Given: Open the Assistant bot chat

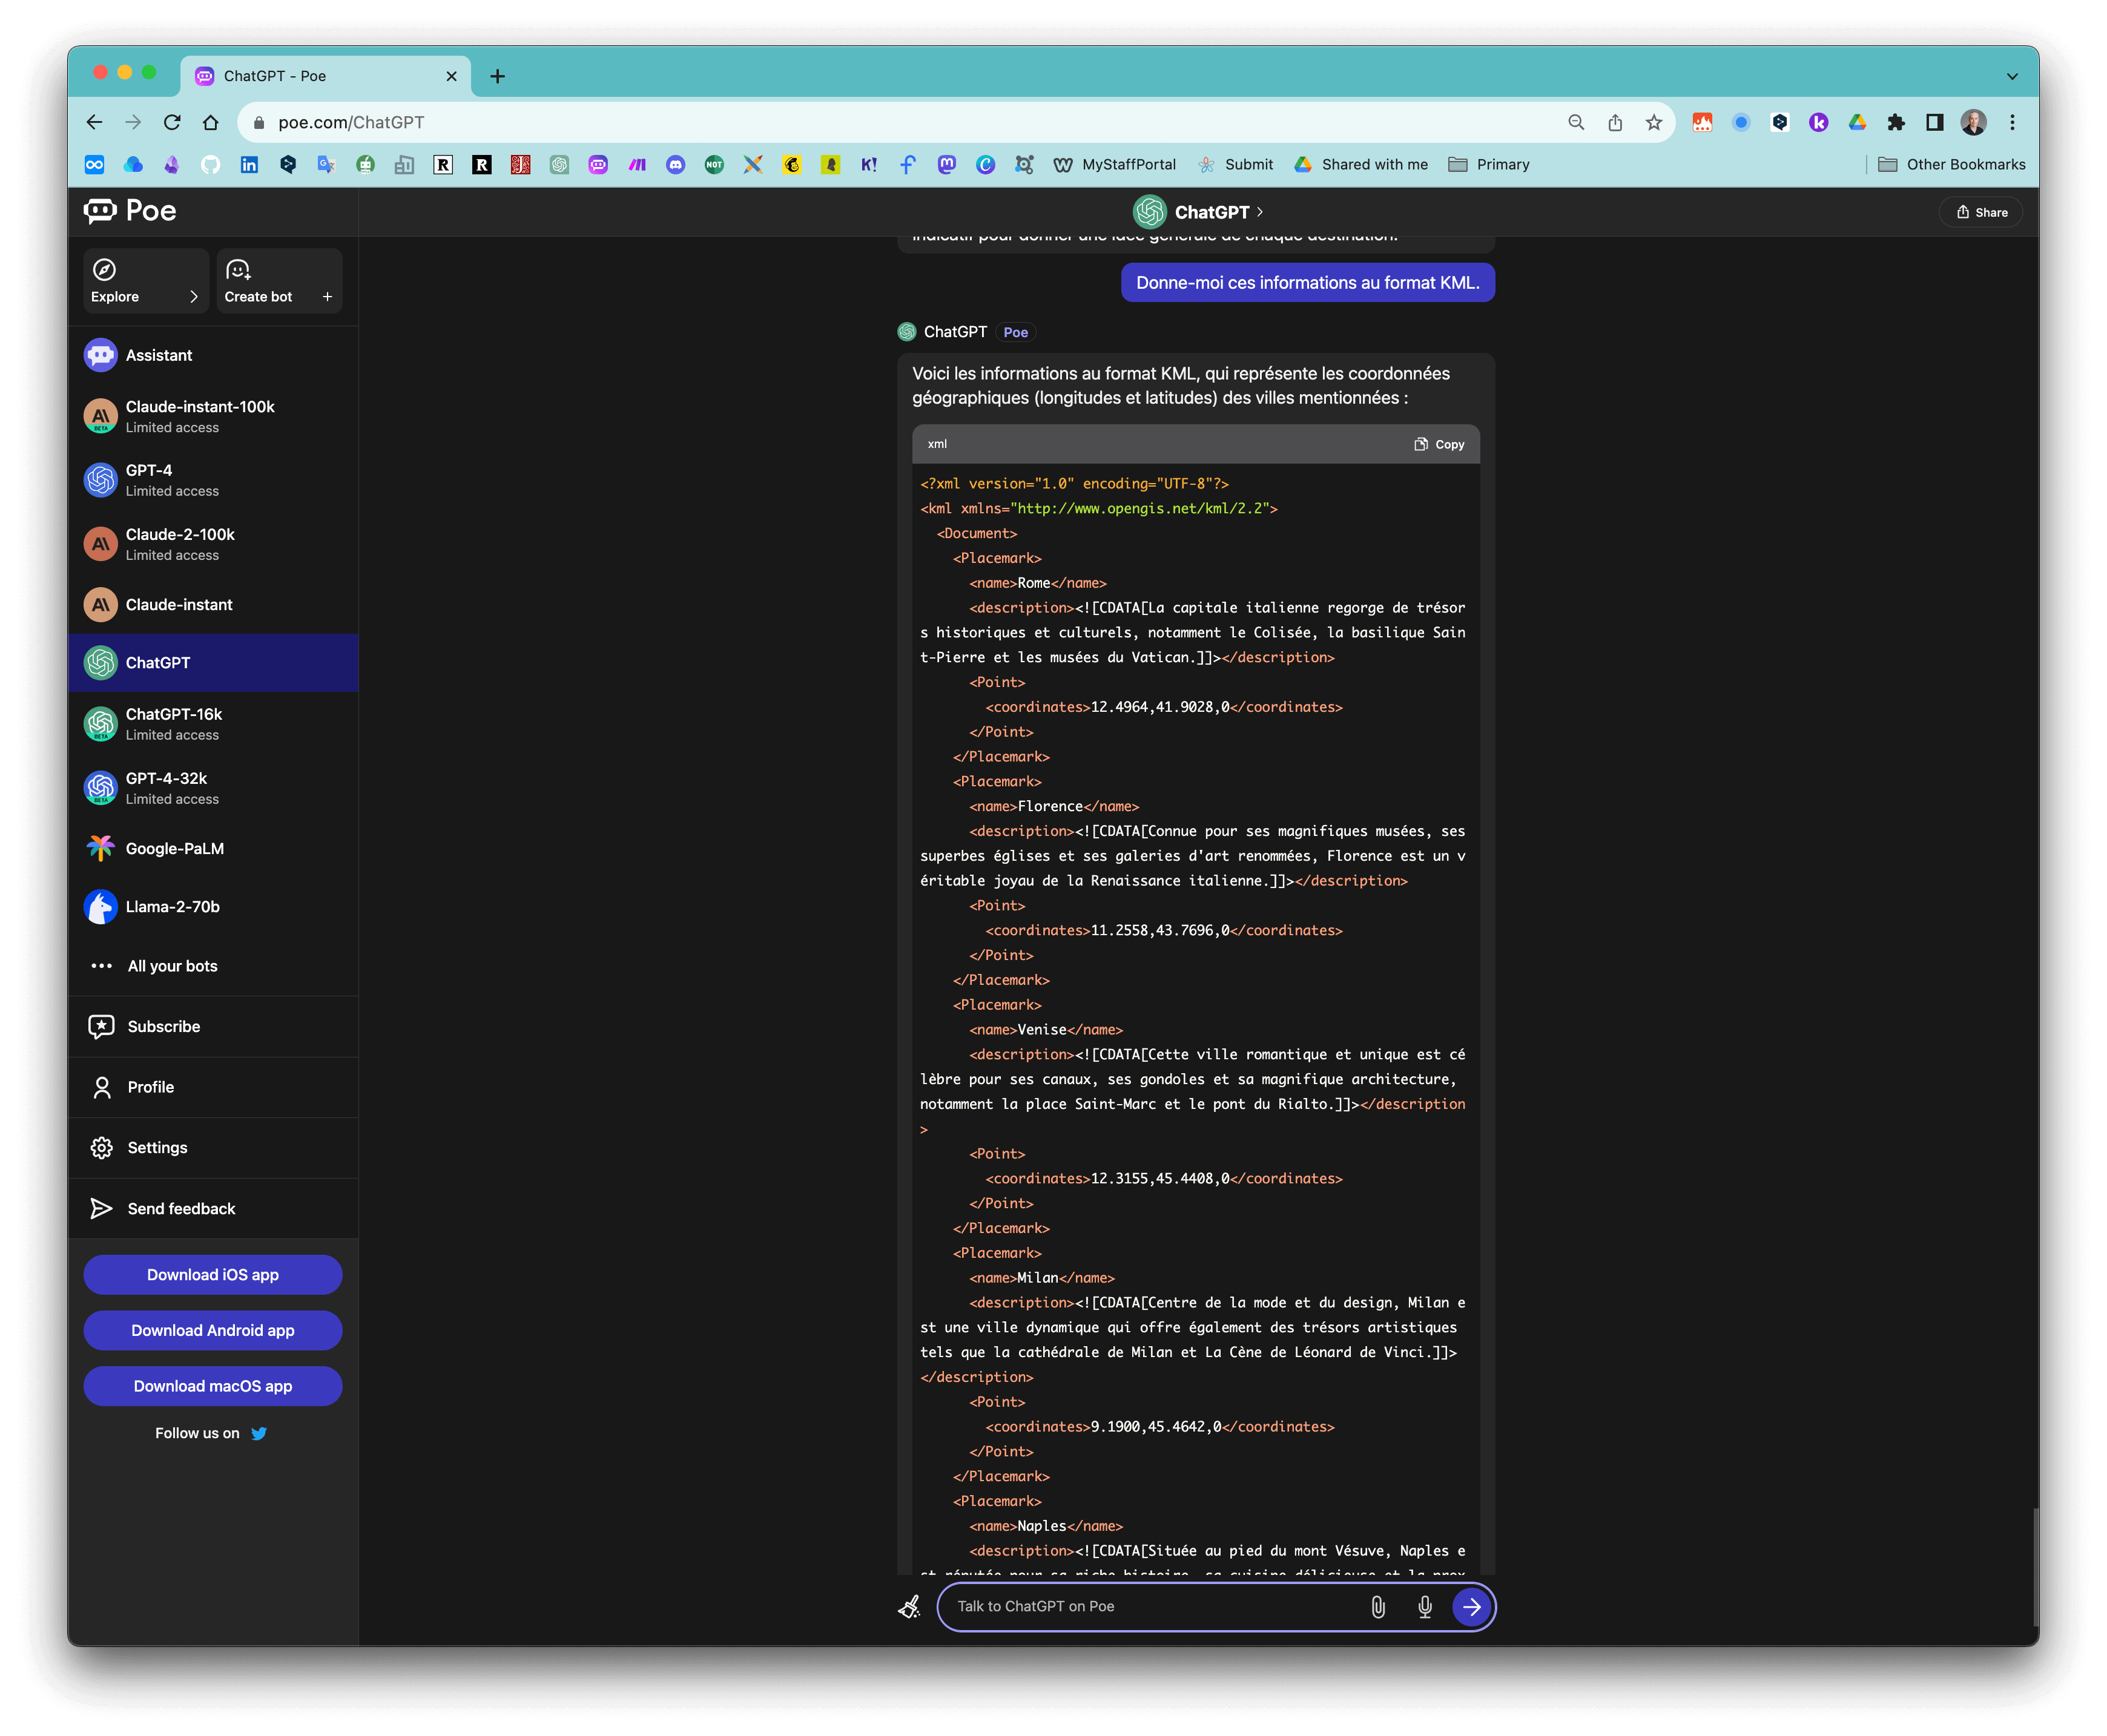Looking at the screenshot, I should 213,355.
